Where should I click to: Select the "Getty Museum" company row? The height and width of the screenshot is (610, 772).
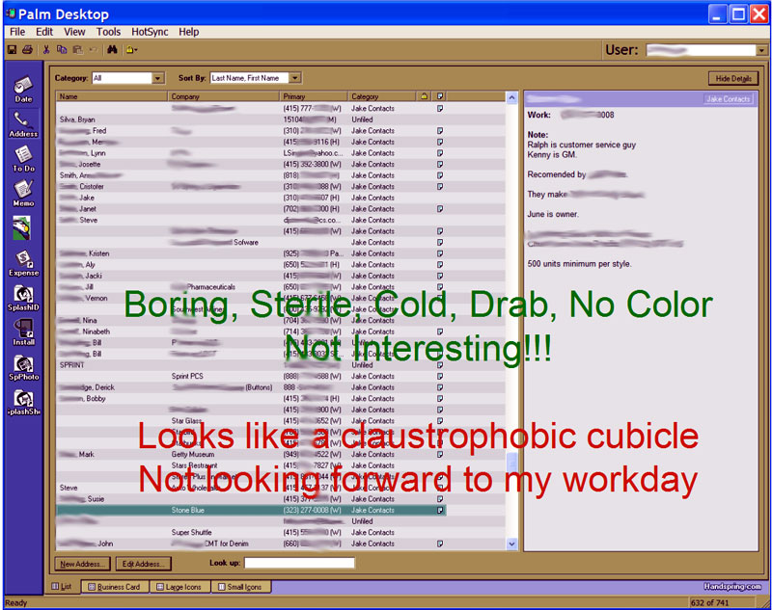tap(281, 454)
